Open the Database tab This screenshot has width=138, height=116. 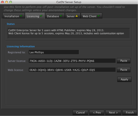click(55, 16)
